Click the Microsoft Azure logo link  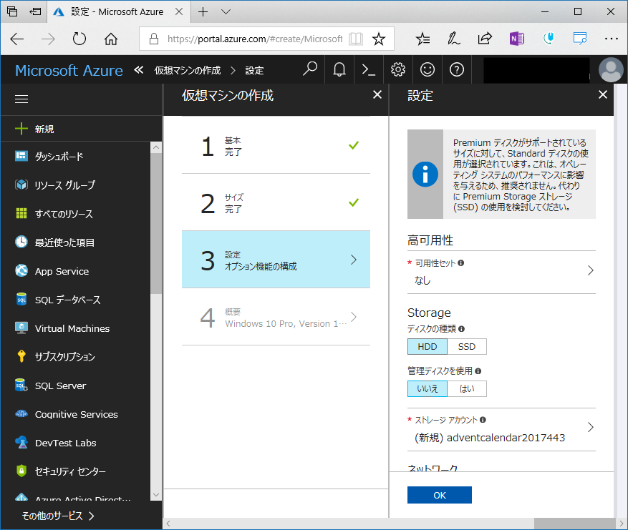point(69,70)
